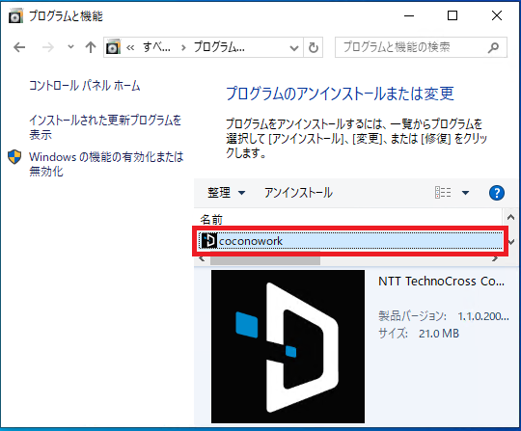
Task: Select the coconowork program entry
Action: [350, 241]
